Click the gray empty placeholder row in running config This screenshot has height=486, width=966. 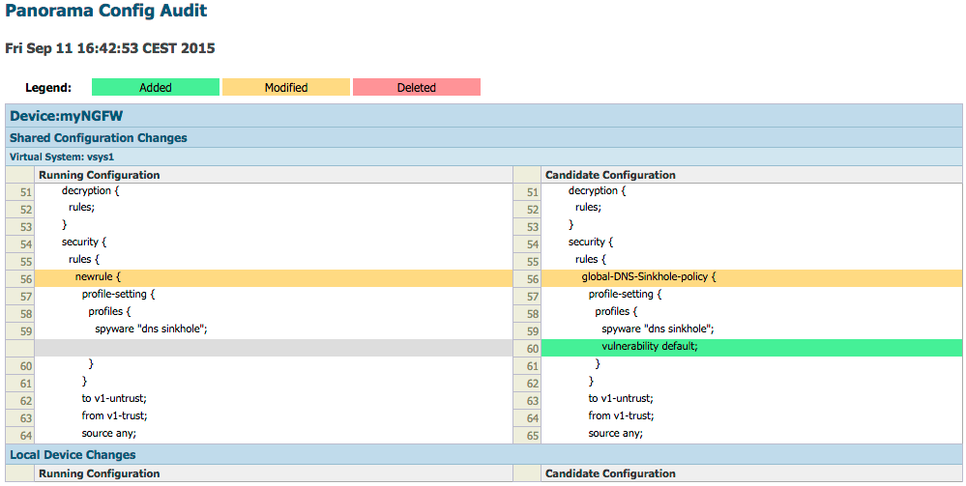(x=273, y=346)
